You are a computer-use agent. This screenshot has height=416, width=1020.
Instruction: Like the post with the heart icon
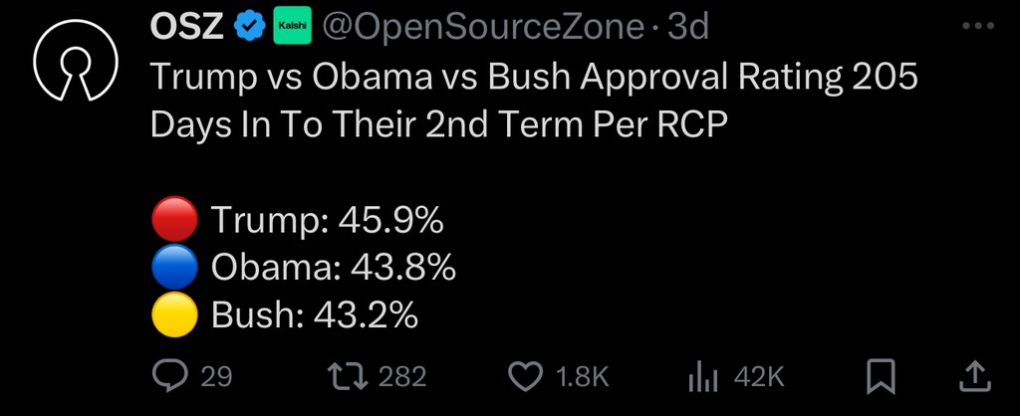pyautogui.click(x=525, y=377)
